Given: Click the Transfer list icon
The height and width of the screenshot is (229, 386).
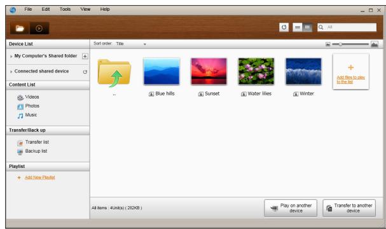Looking at the screenshot, I should coord(20,143).
